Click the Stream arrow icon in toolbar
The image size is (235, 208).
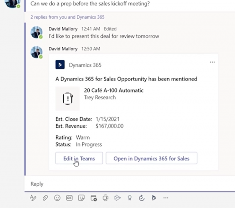click(117, 198)
